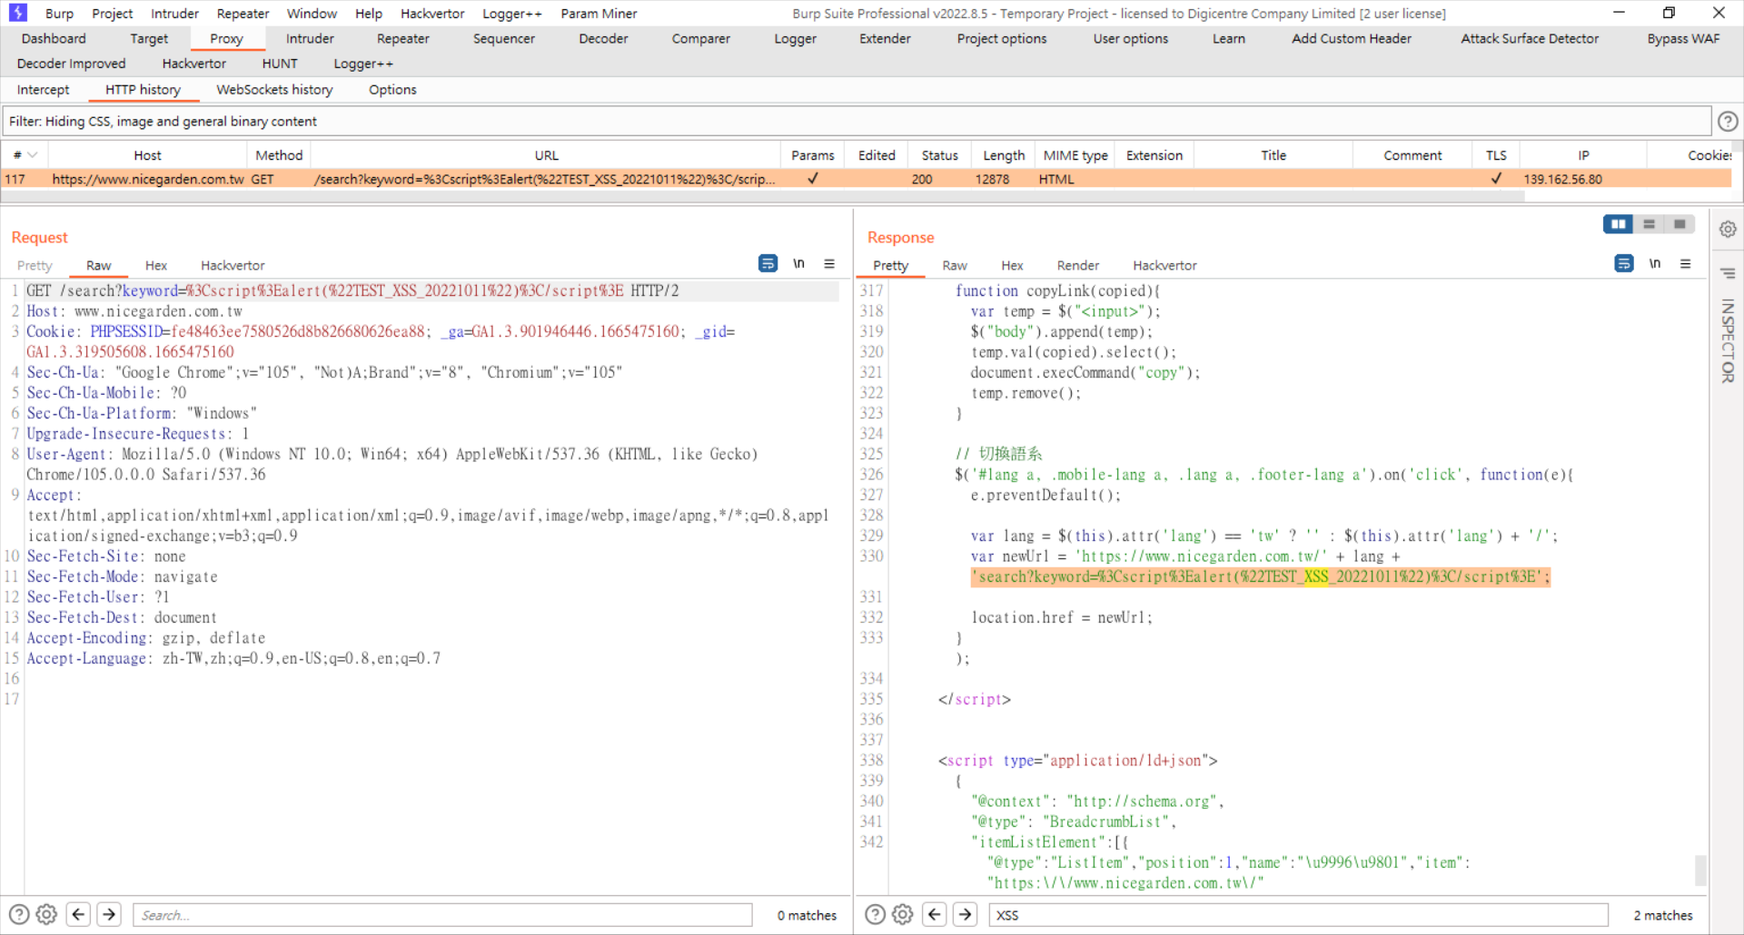This screenshot has width=1744, height=935.
Task: Open WebSockets history sub-tab
Action: click(274, 90)
